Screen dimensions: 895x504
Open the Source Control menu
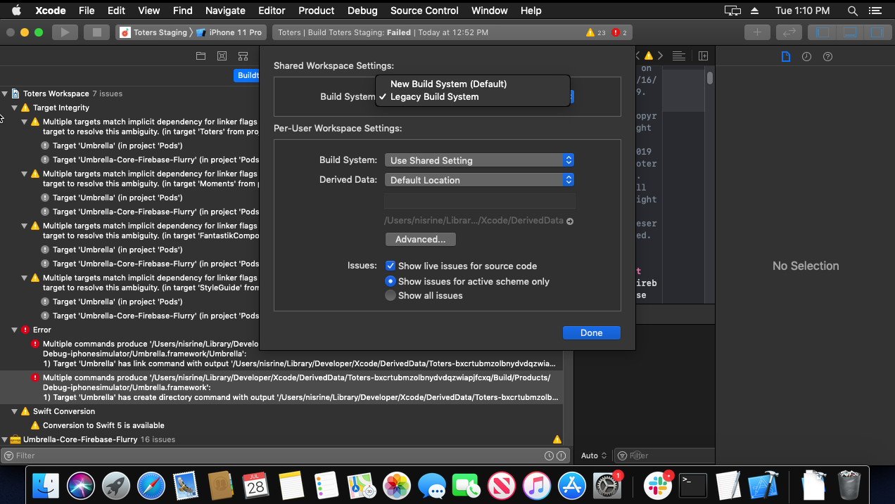tap(424, 11)
